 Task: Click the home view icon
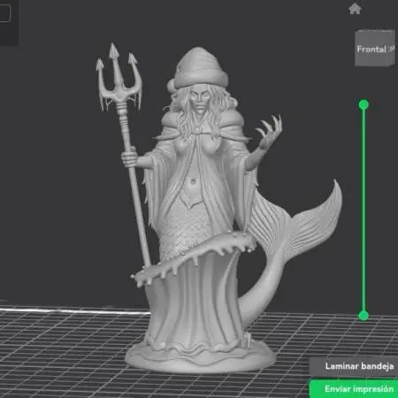pos(355,9)
